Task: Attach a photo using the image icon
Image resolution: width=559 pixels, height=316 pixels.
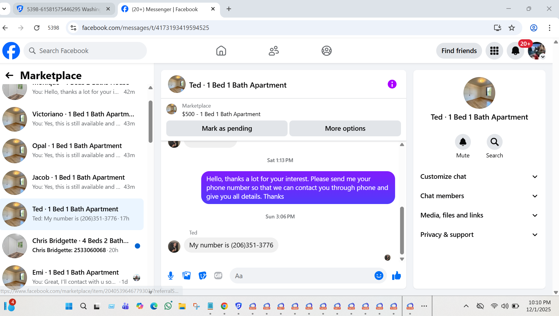Action: point(187,276)
